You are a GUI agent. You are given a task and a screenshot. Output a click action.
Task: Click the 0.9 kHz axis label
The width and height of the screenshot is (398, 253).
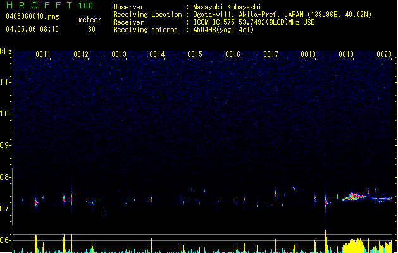pos(4,145)
